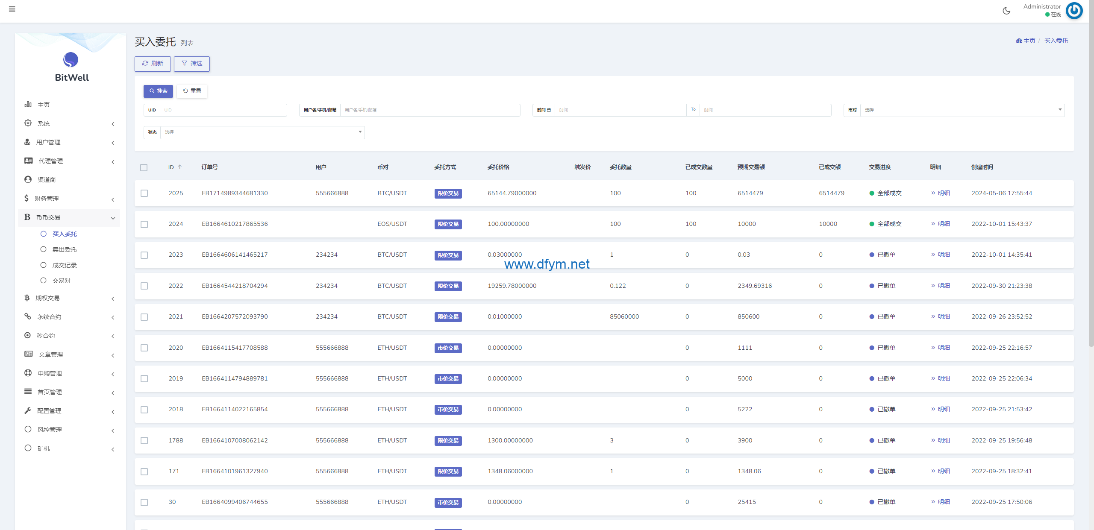Image resolution: width=1094 pixels, height=530 pixels.
Task: Click the BitWell logo
Action: [x=71, y=67]
